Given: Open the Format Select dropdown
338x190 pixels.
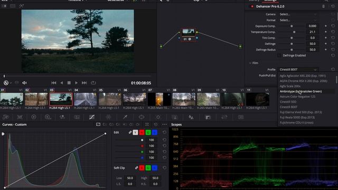Looking at the screenshot, I should tap(298, 20).
